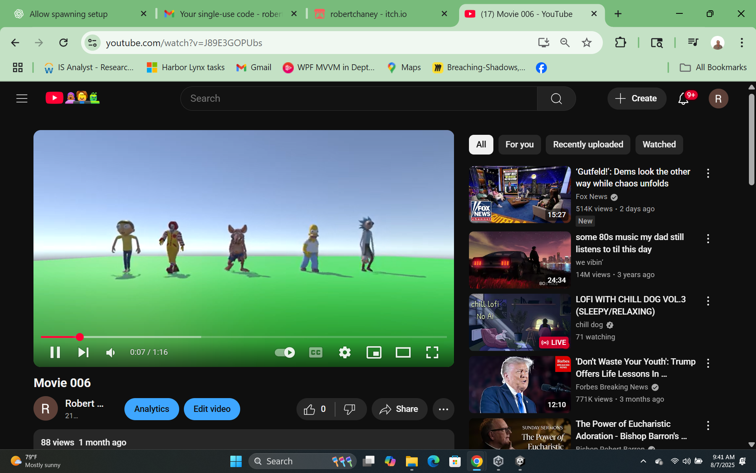Viewport: 756px width, 473px height.
Task: Open more actions menu beside Share
Action: (443, 409)
